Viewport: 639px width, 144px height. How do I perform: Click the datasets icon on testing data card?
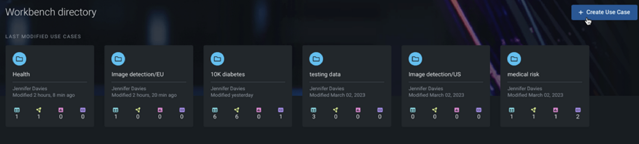tap(314, 110)
